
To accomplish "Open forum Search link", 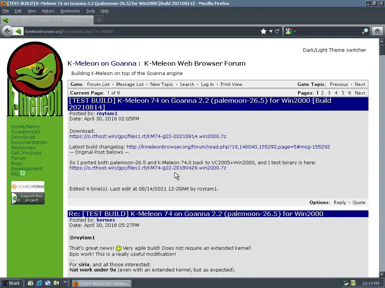I will [187, 84].
